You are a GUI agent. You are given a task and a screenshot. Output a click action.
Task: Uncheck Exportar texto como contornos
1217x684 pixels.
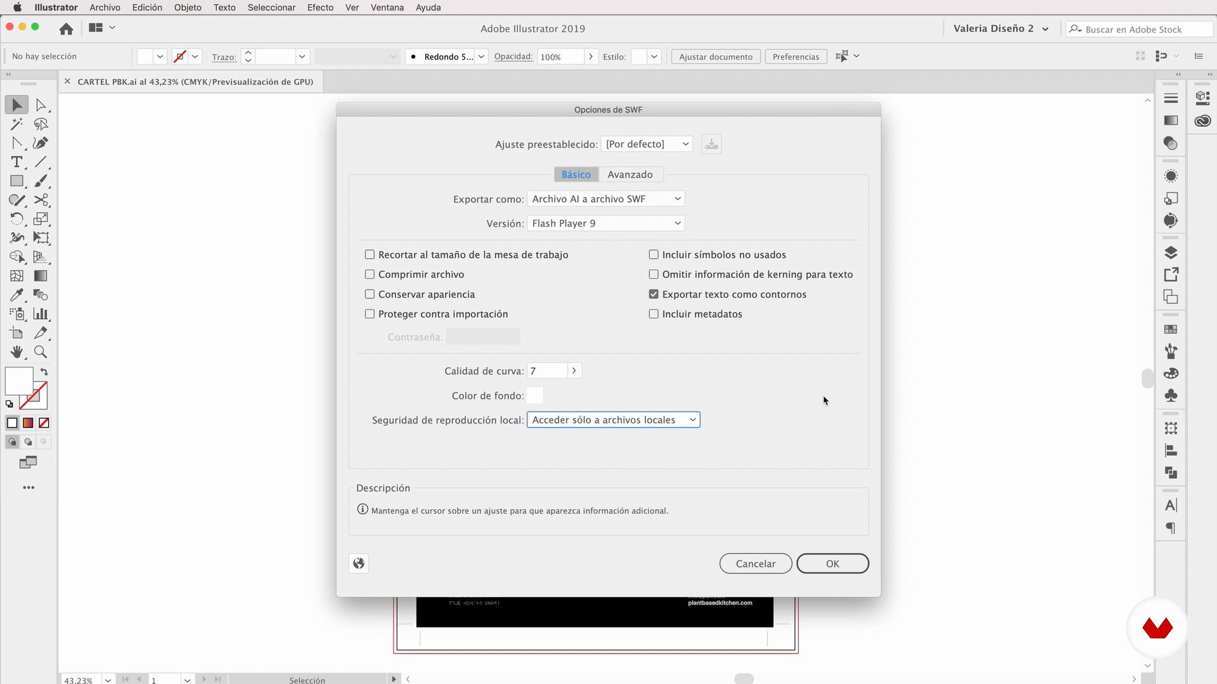[654, 294]
